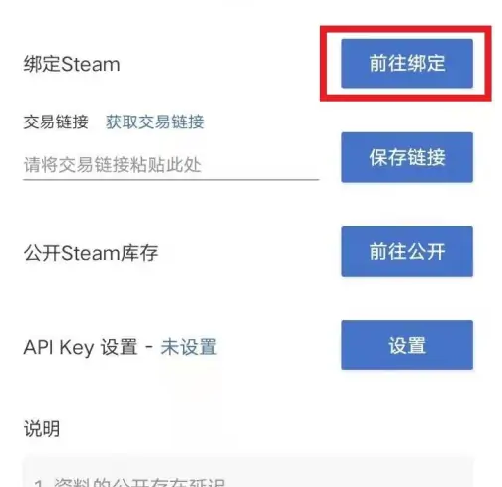Click the gray instructions box below 说明

pyautogui.click(x=248, y=471)
